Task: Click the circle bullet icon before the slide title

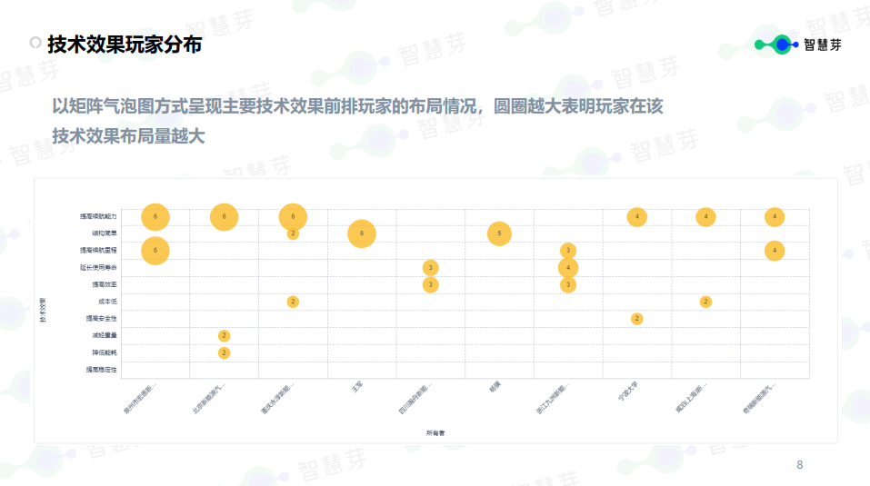Action: click(35, 44)
